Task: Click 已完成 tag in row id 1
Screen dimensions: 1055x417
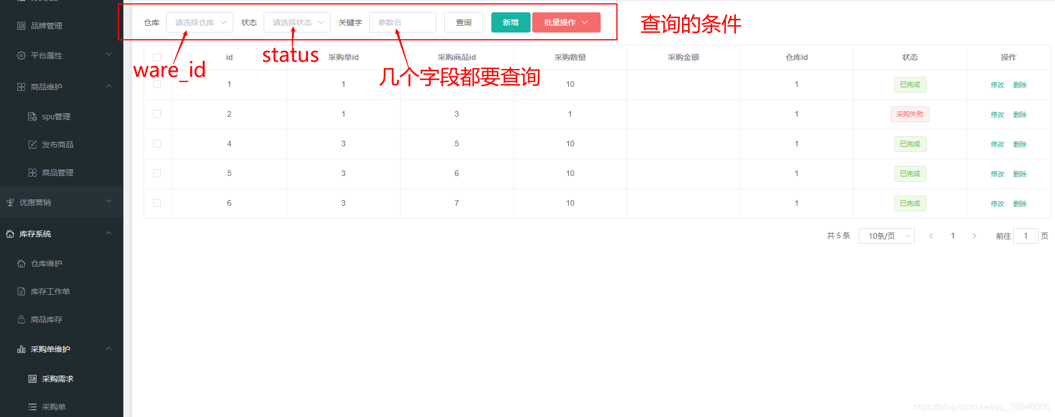Action: [910, 85]
